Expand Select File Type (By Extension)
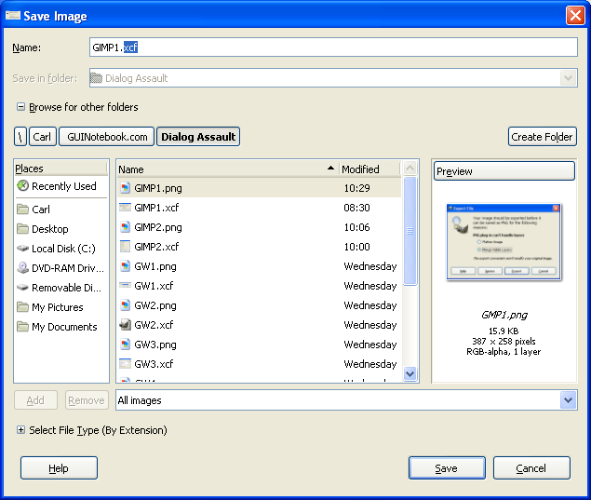This screenshot has width=591, height=500. (20, 430)
